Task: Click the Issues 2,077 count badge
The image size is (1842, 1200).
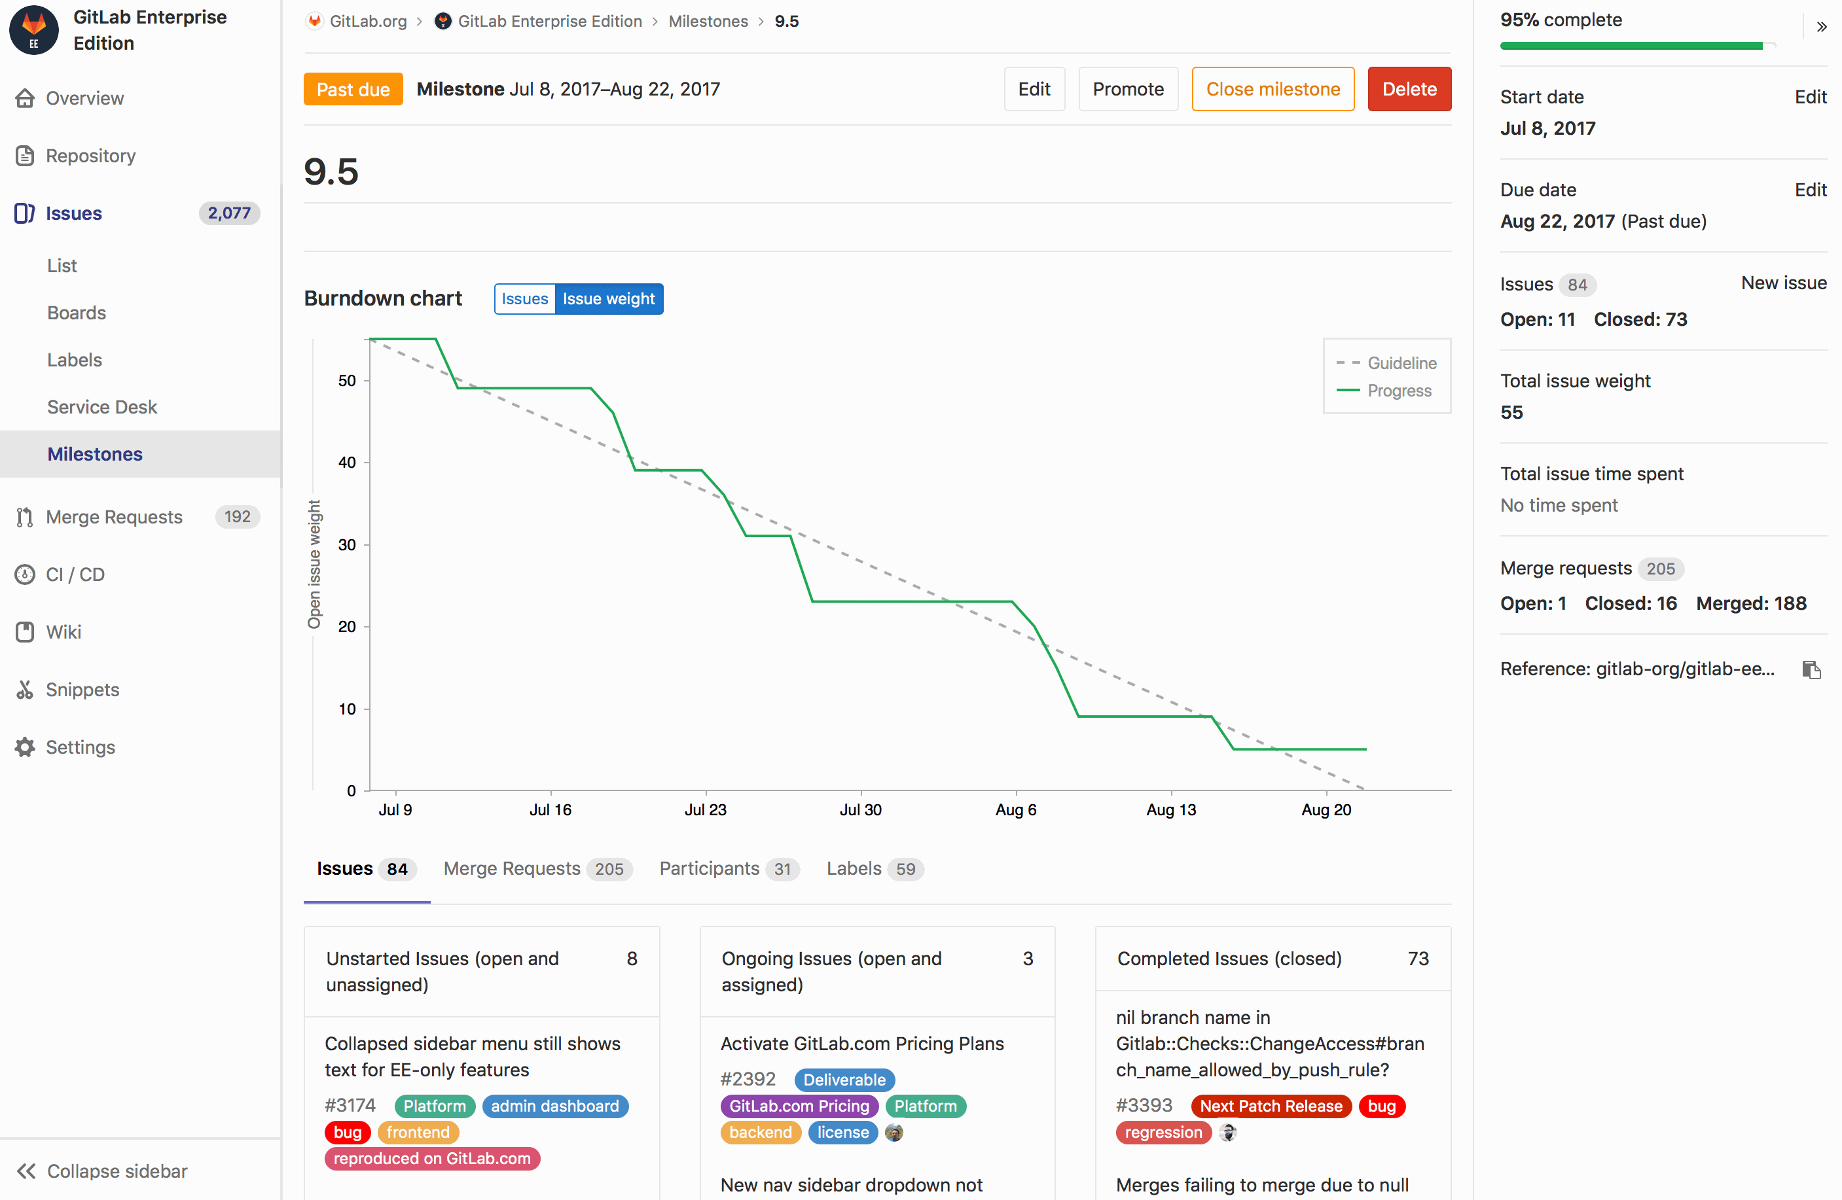Action: (x=229, y=213)
